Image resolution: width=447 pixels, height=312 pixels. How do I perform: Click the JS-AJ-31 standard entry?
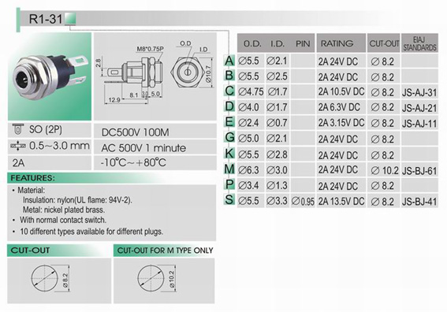(419, 92)
